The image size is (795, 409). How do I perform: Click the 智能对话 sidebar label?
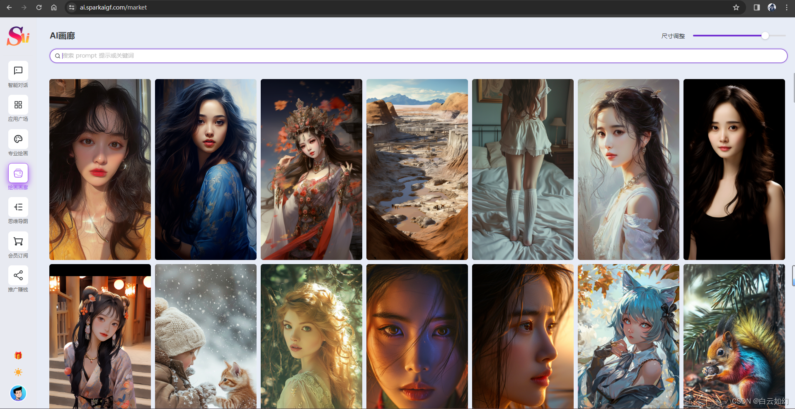click(x=18, y=85)
